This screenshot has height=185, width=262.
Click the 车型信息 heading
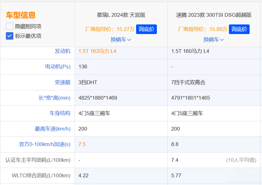click(20, 15)
